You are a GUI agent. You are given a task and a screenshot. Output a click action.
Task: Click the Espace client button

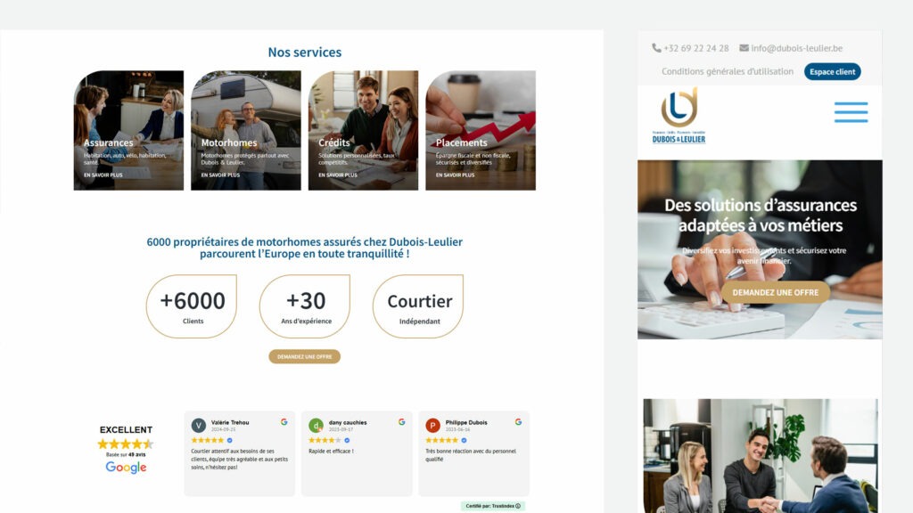tap(832, 71)
